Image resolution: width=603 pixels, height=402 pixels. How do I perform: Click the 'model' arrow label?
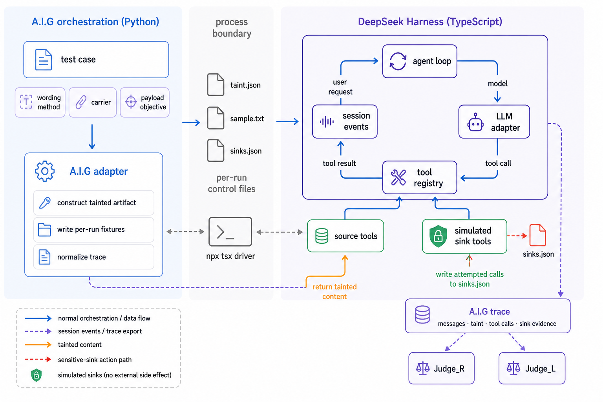tap(497, 84)
